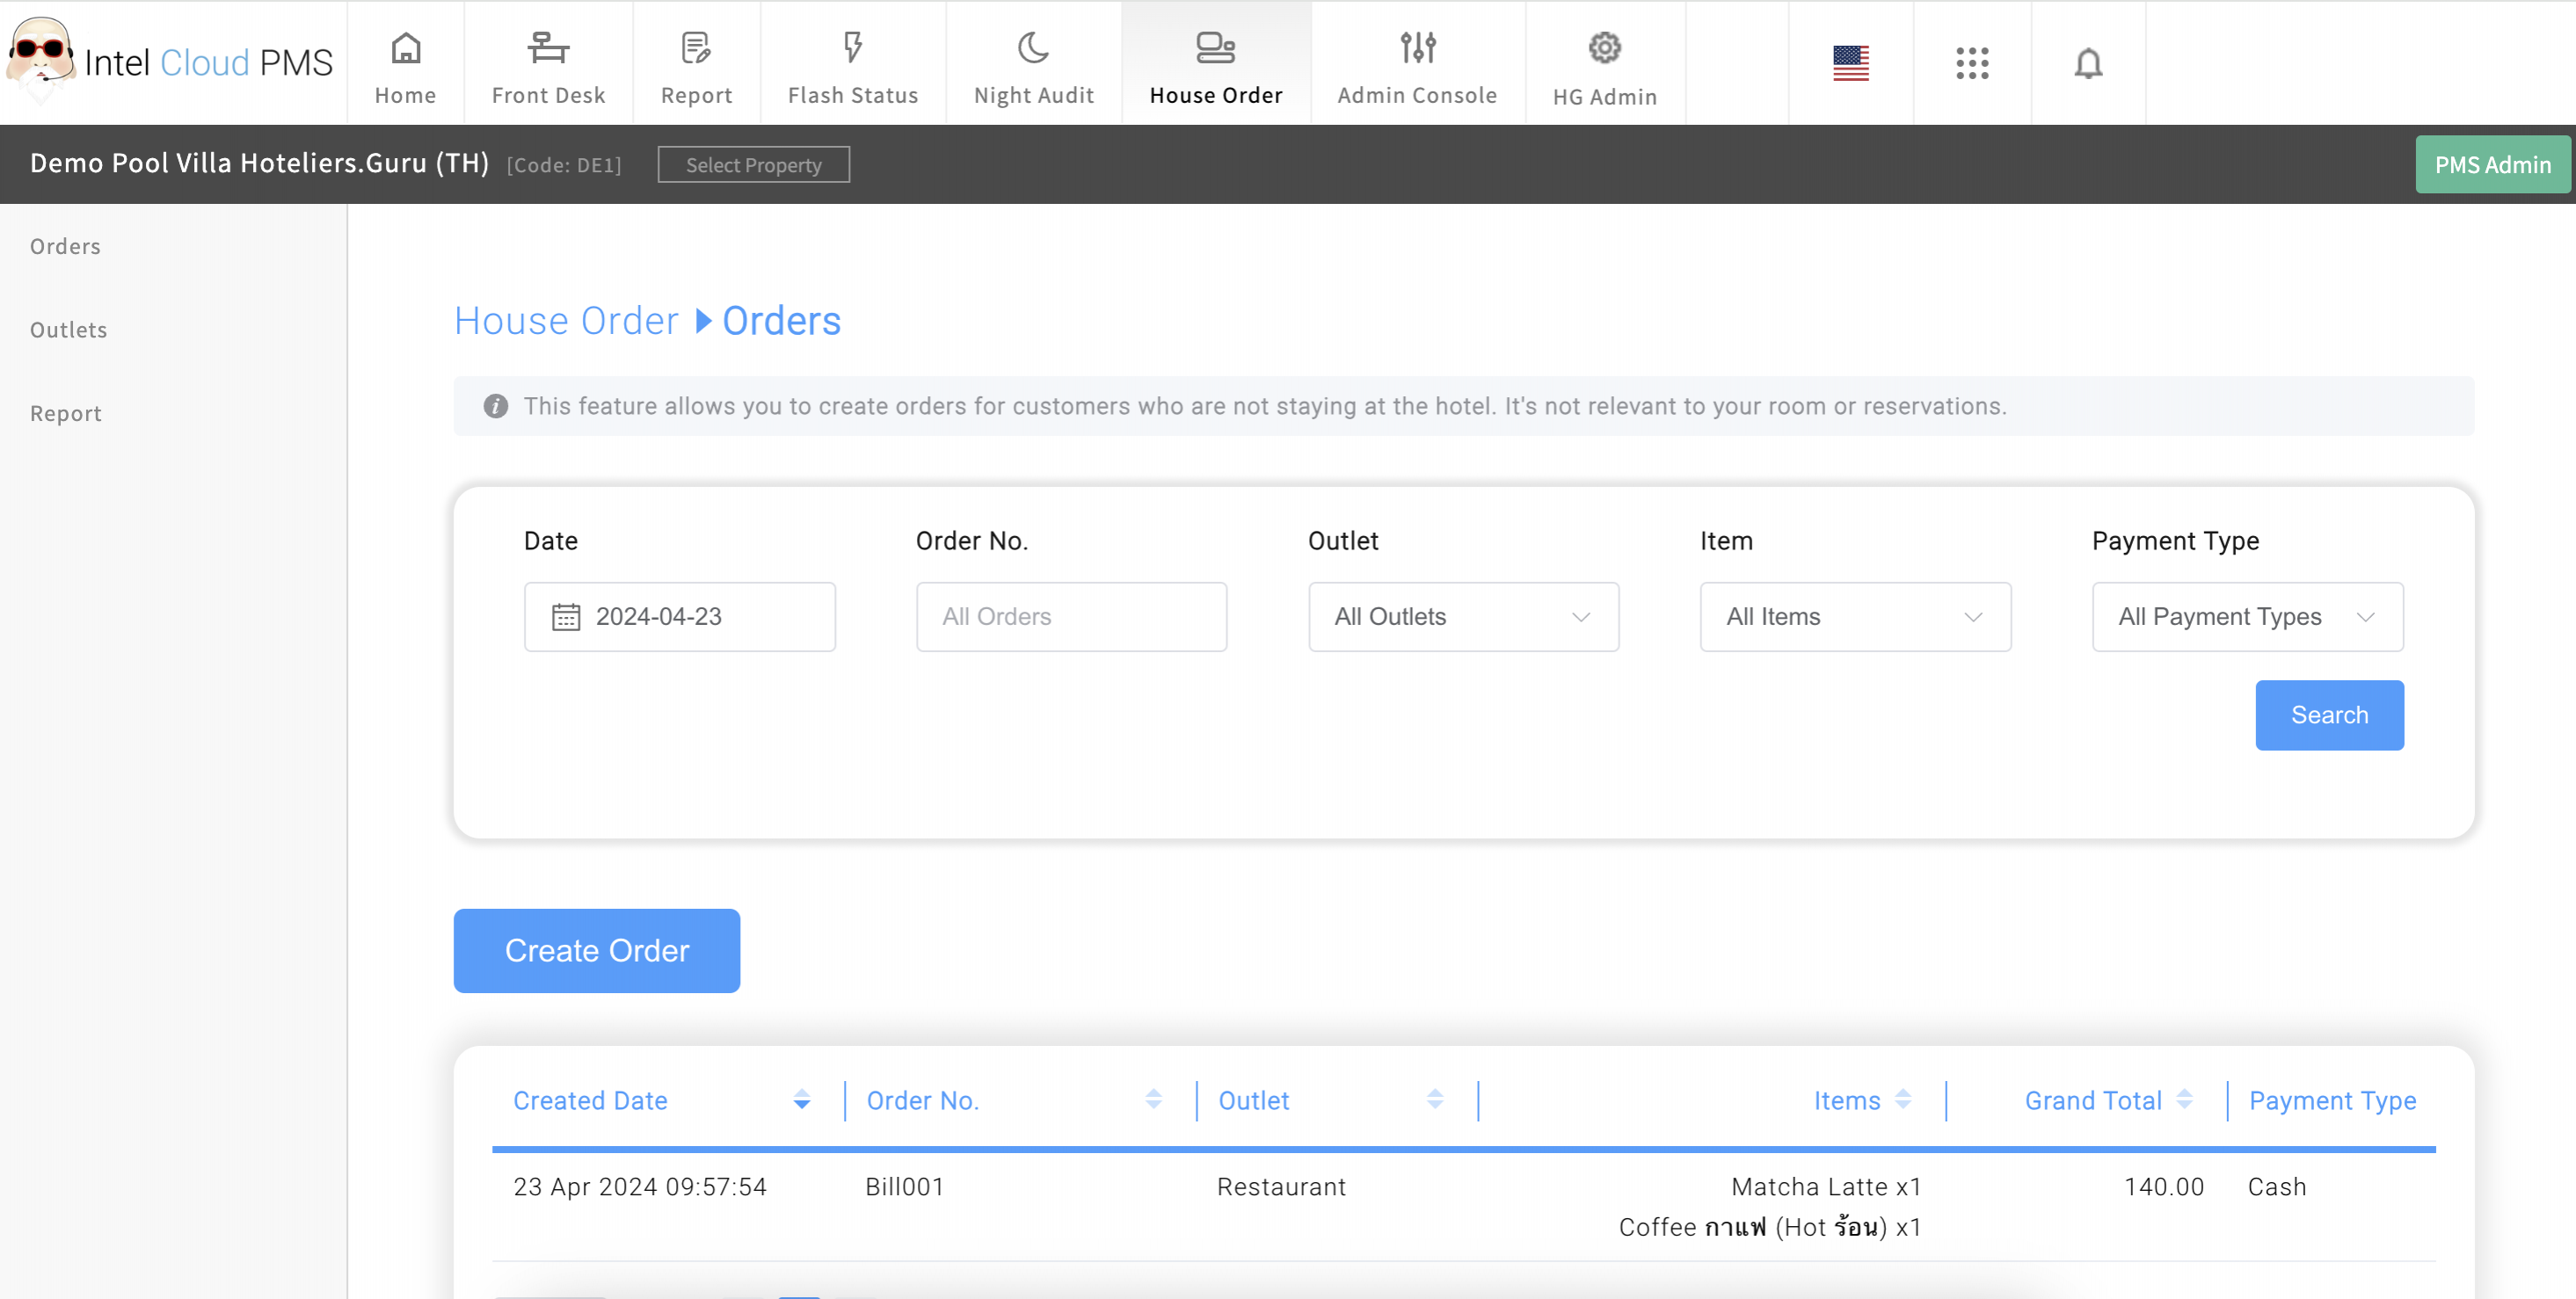2576x1299 pixels.
Task: Click the Order No. input field
Action: tap(1071, 617)
